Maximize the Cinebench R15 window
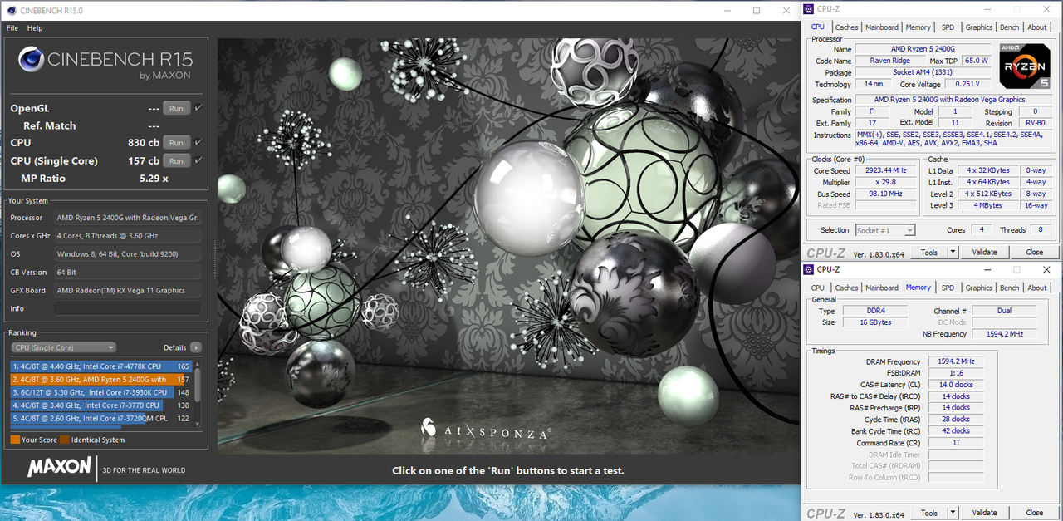 (x=757, y=10)
